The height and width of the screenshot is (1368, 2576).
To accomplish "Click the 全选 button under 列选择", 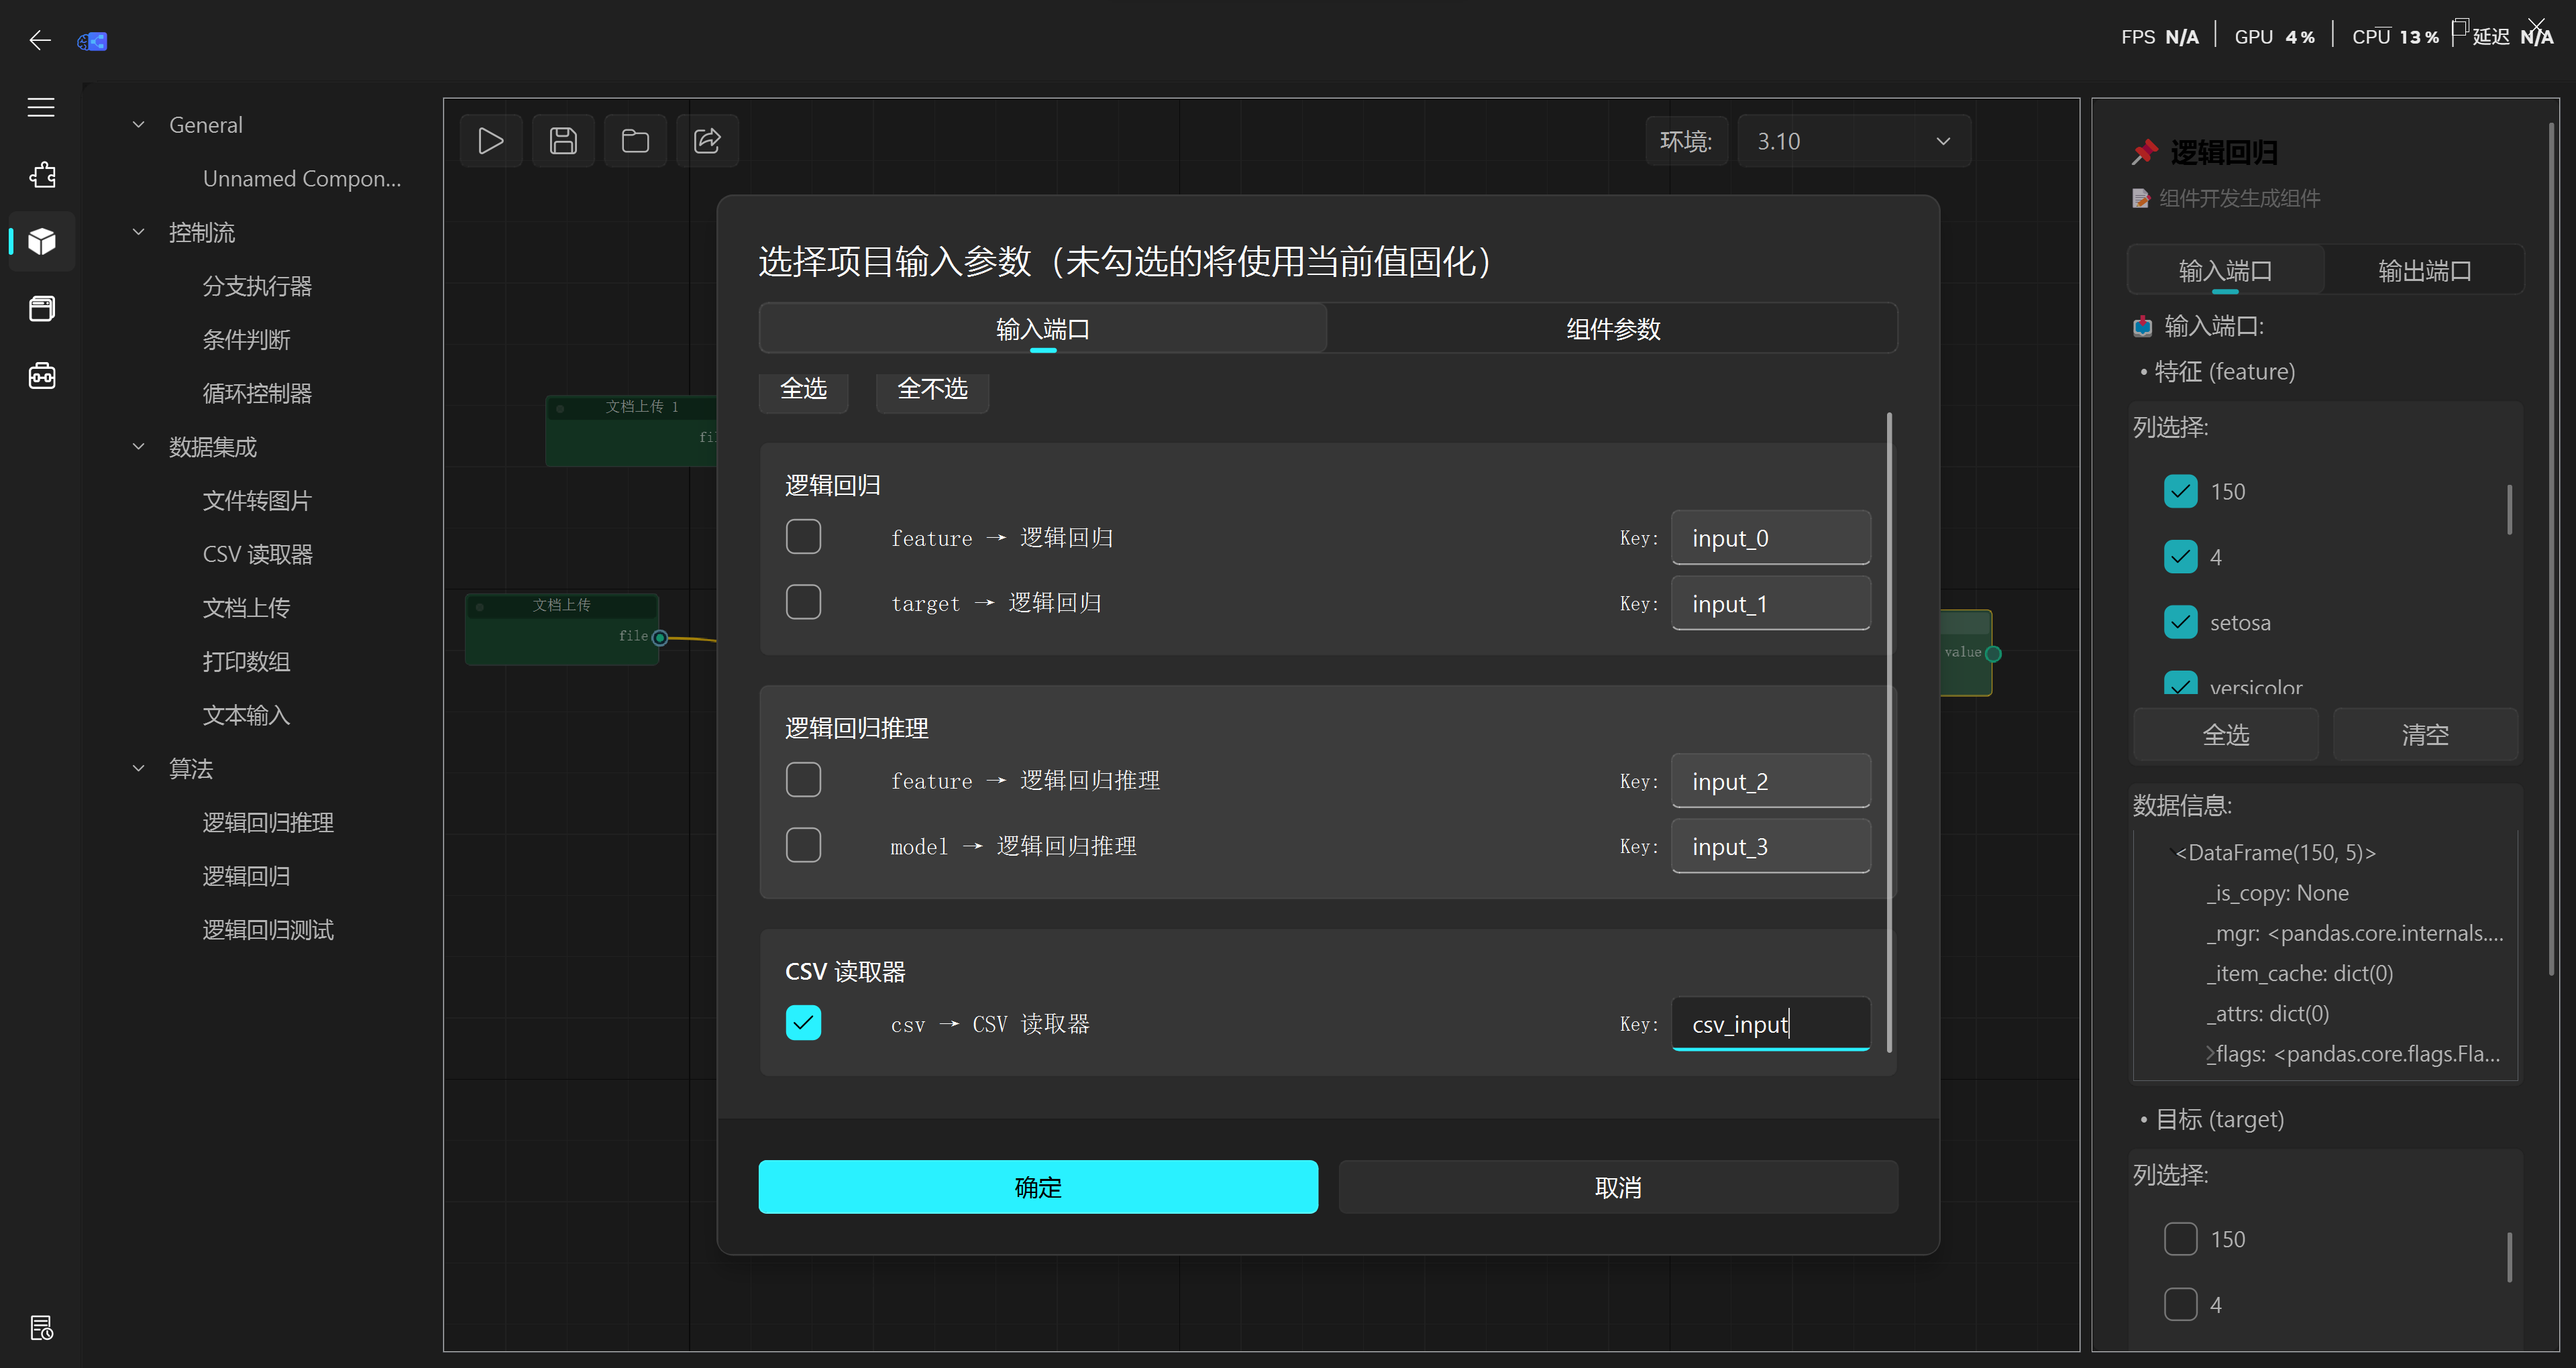I will pos(2225,735).
